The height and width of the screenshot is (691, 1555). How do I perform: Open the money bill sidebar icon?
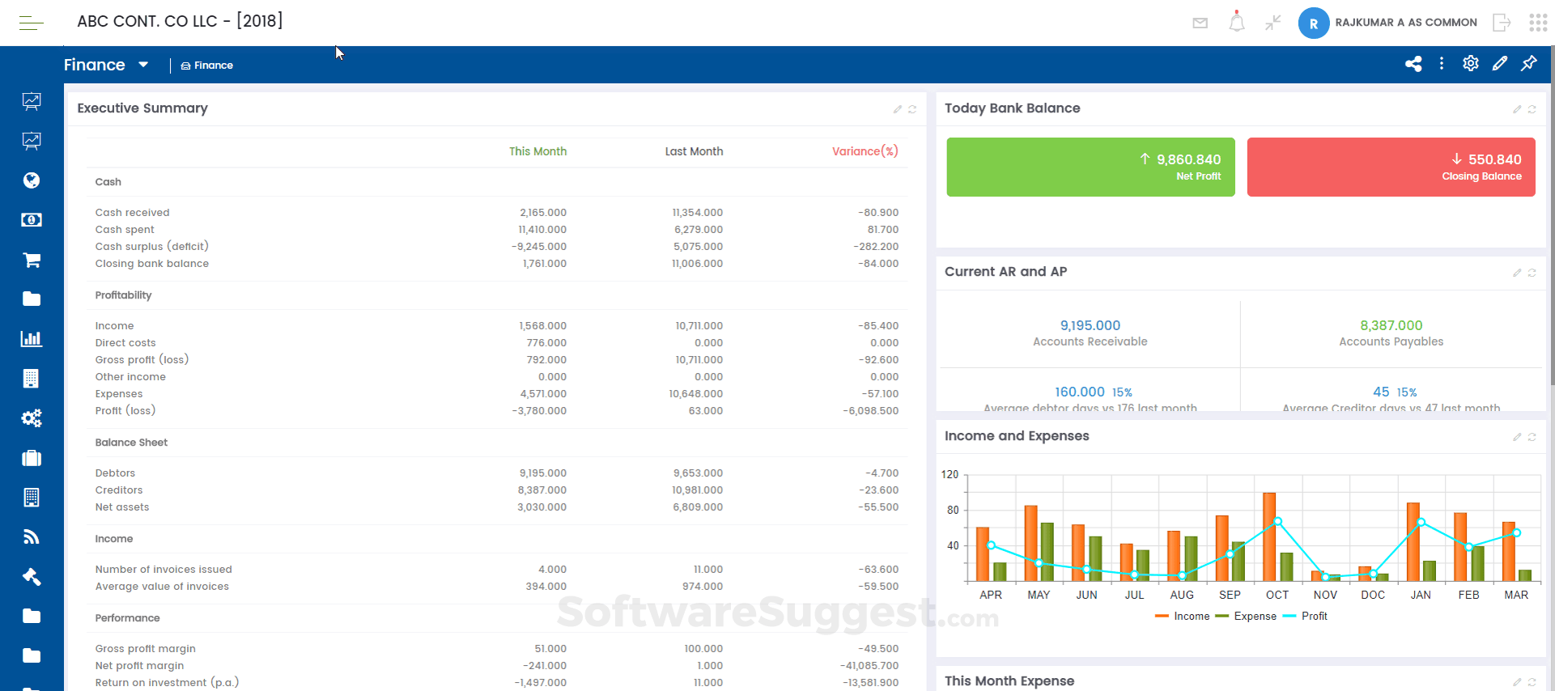tap(32, 220)
